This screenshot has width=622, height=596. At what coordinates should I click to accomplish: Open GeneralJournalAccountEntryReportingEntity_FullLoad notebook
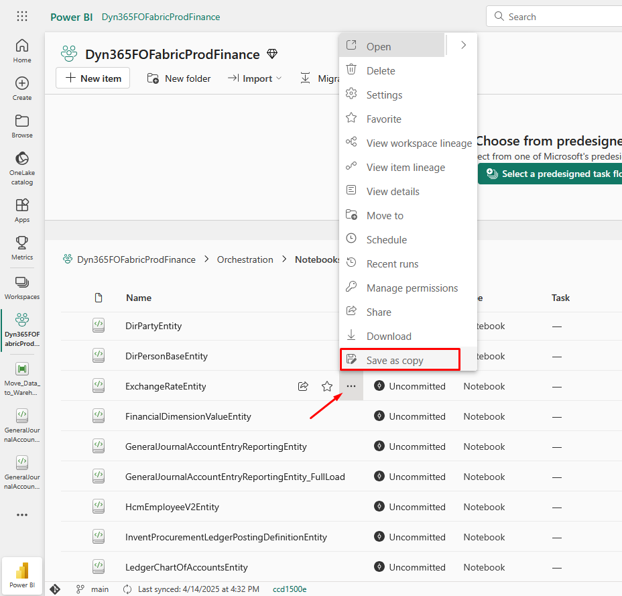(235, 477)
